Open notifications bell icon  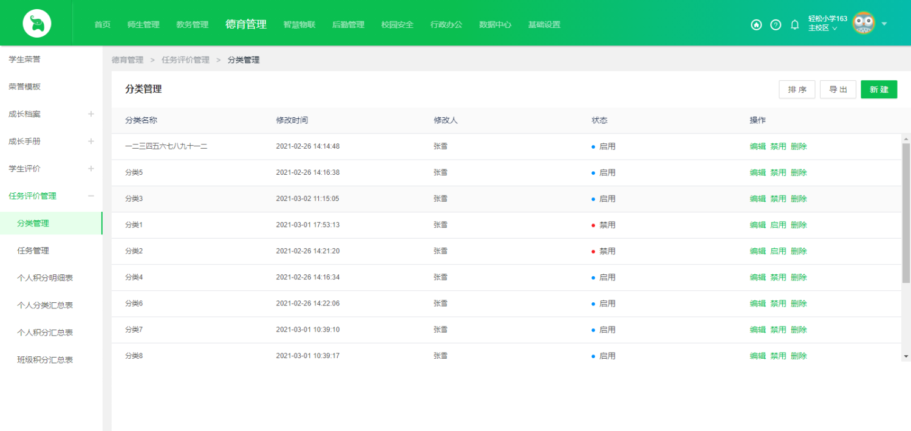pyautogui.click(x=794, y=25)
